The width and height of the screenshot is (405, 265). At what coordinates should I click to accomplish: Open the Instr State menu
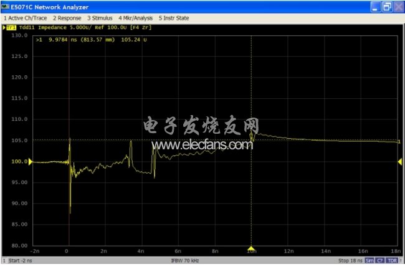pyautogui.click(x=174, y=18)
